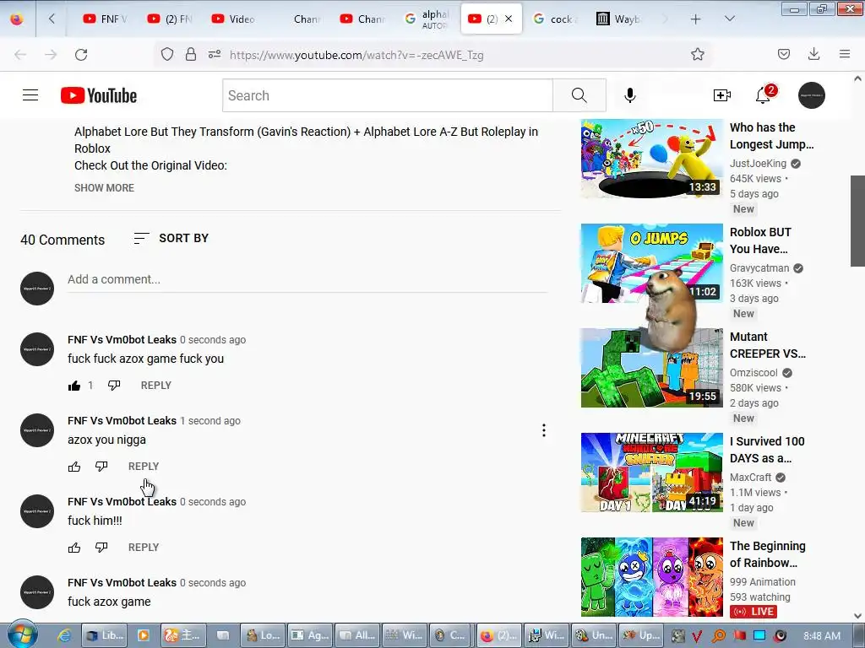The width and height of the screenshot is (865, 648).
Task: Dislike the 'azox you' comment
Action: 101,467
